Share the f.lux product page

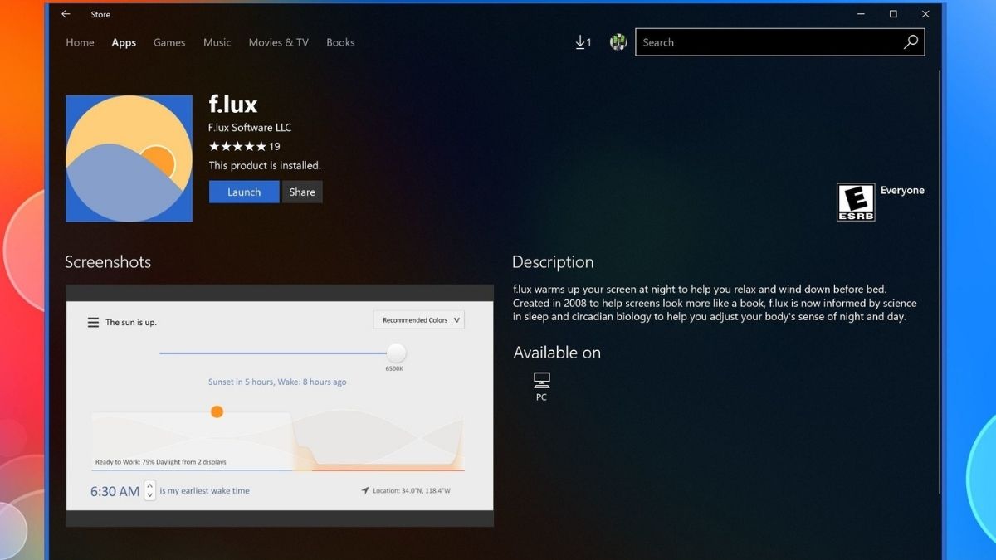pos(302,192)
